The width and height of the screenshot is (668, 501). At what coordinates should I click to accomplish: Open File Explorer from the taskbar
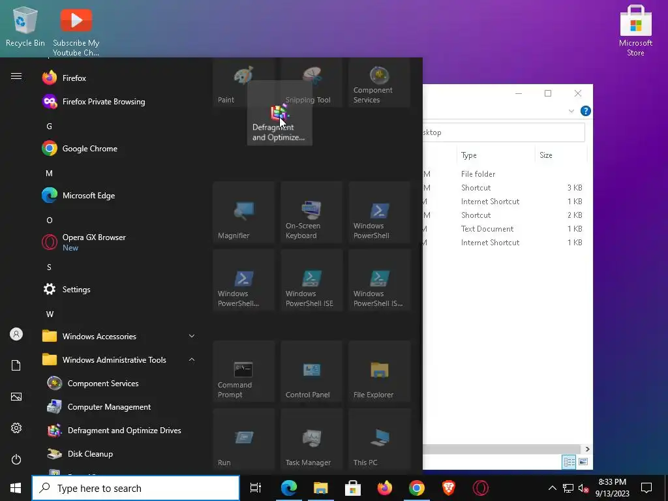(320, 488)
